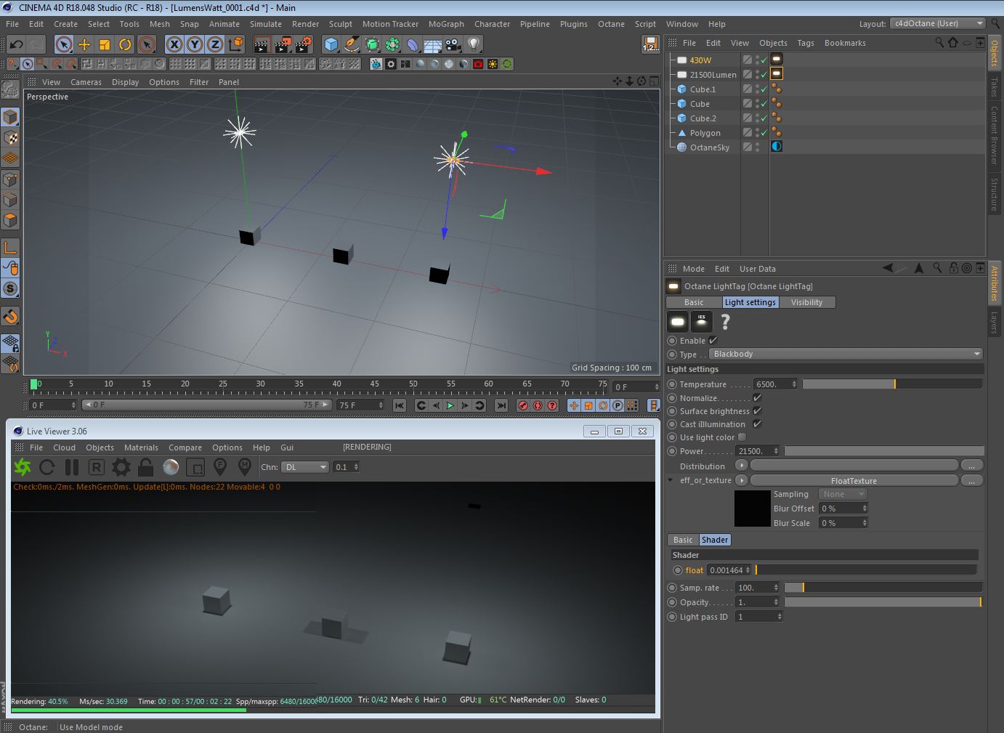Click the IES light preset icon

click(701, 321)
